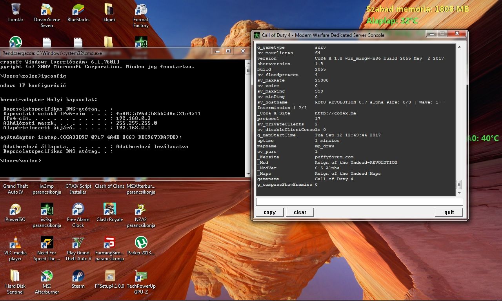Click the server console title bar icon
The width and height of the screenshot is (502, 301).
pyautogui.click(x=257, y=35)
